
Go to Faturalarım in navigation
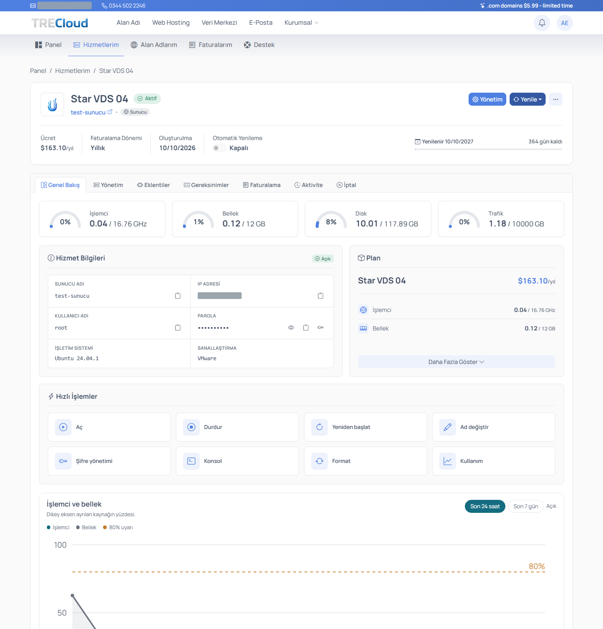(211, 45)
